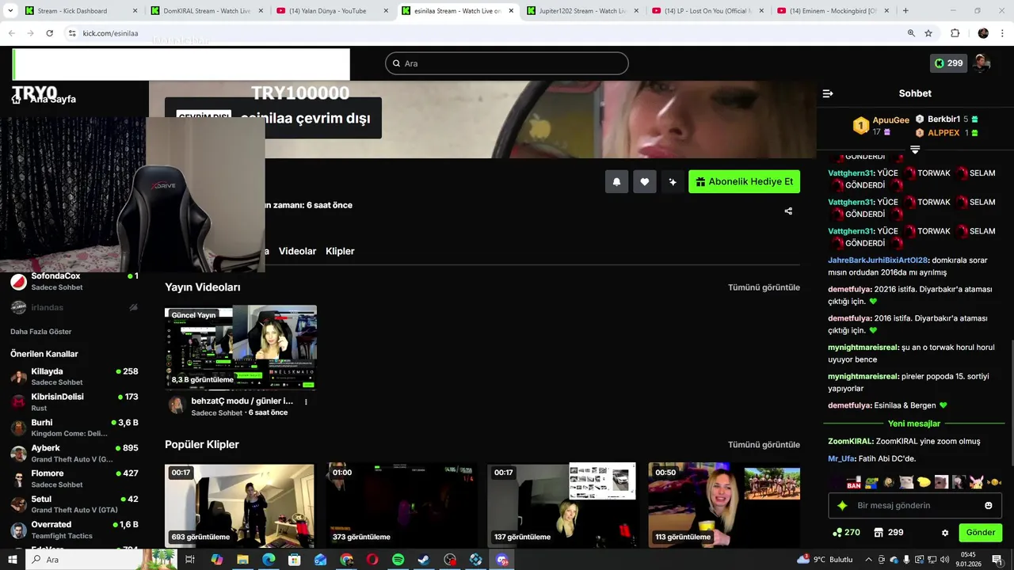Open the Overrated recommended channel
Screen dimensions: 1014x570
click(x=74, y=530)
